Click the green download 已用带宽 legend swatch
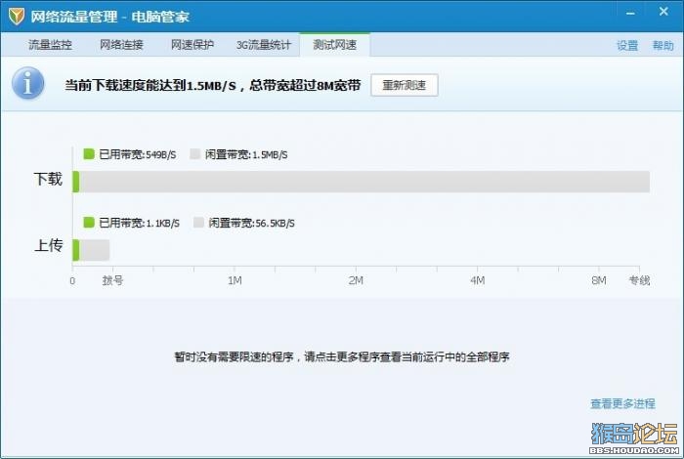 89,154
